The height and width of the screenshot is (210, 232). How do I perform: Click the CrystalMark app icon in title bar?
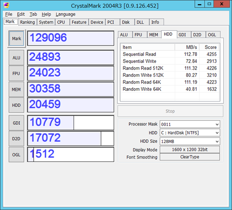[7, 6]
